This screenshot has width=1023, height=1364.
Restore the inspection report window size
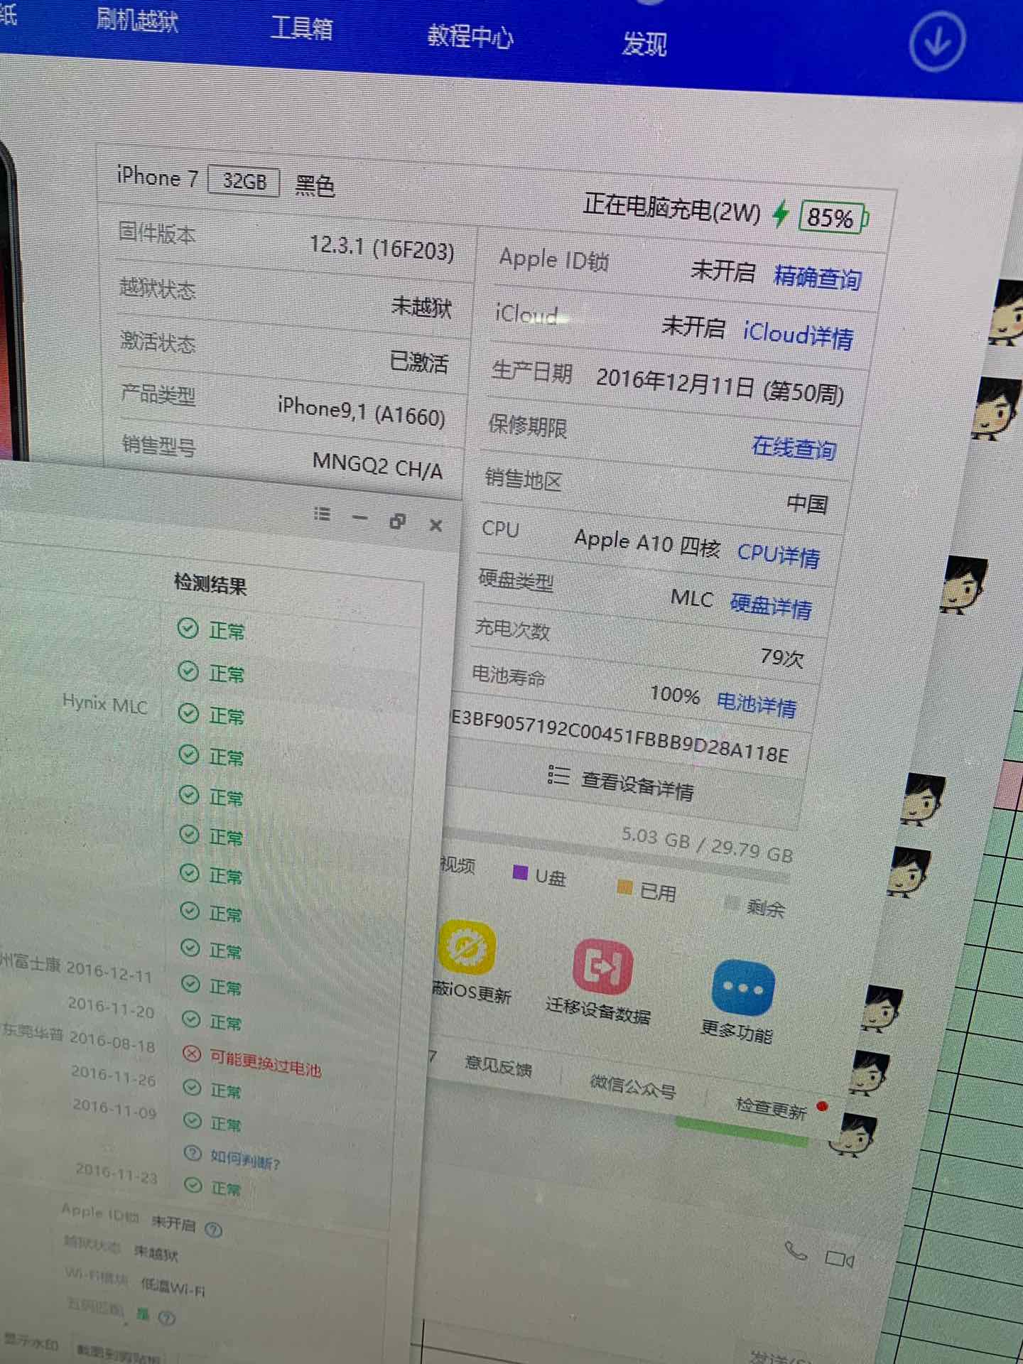pyautogui.click(x=398, y=521)
